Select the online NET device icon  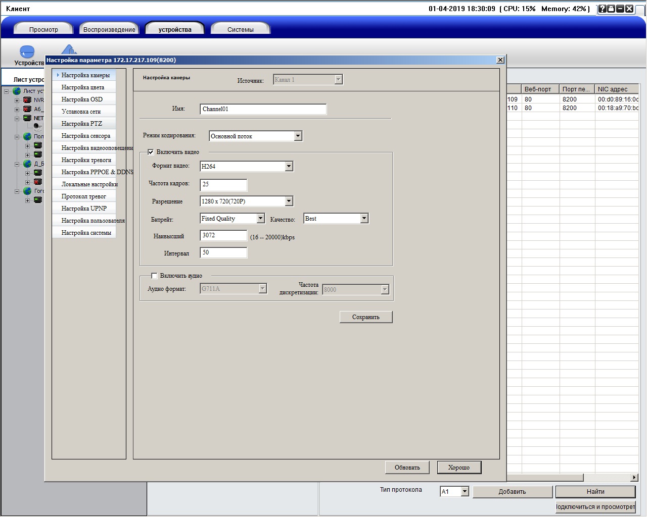27,118
